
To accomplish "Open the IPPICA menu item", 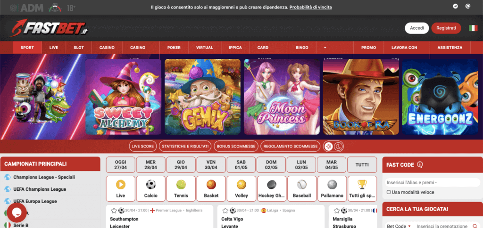I will 235,48.
